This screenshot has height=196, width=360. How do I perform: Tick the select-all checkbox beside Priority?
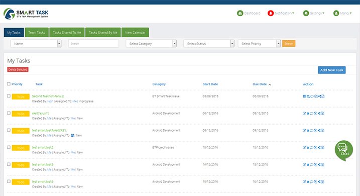(x=9, y=84)
